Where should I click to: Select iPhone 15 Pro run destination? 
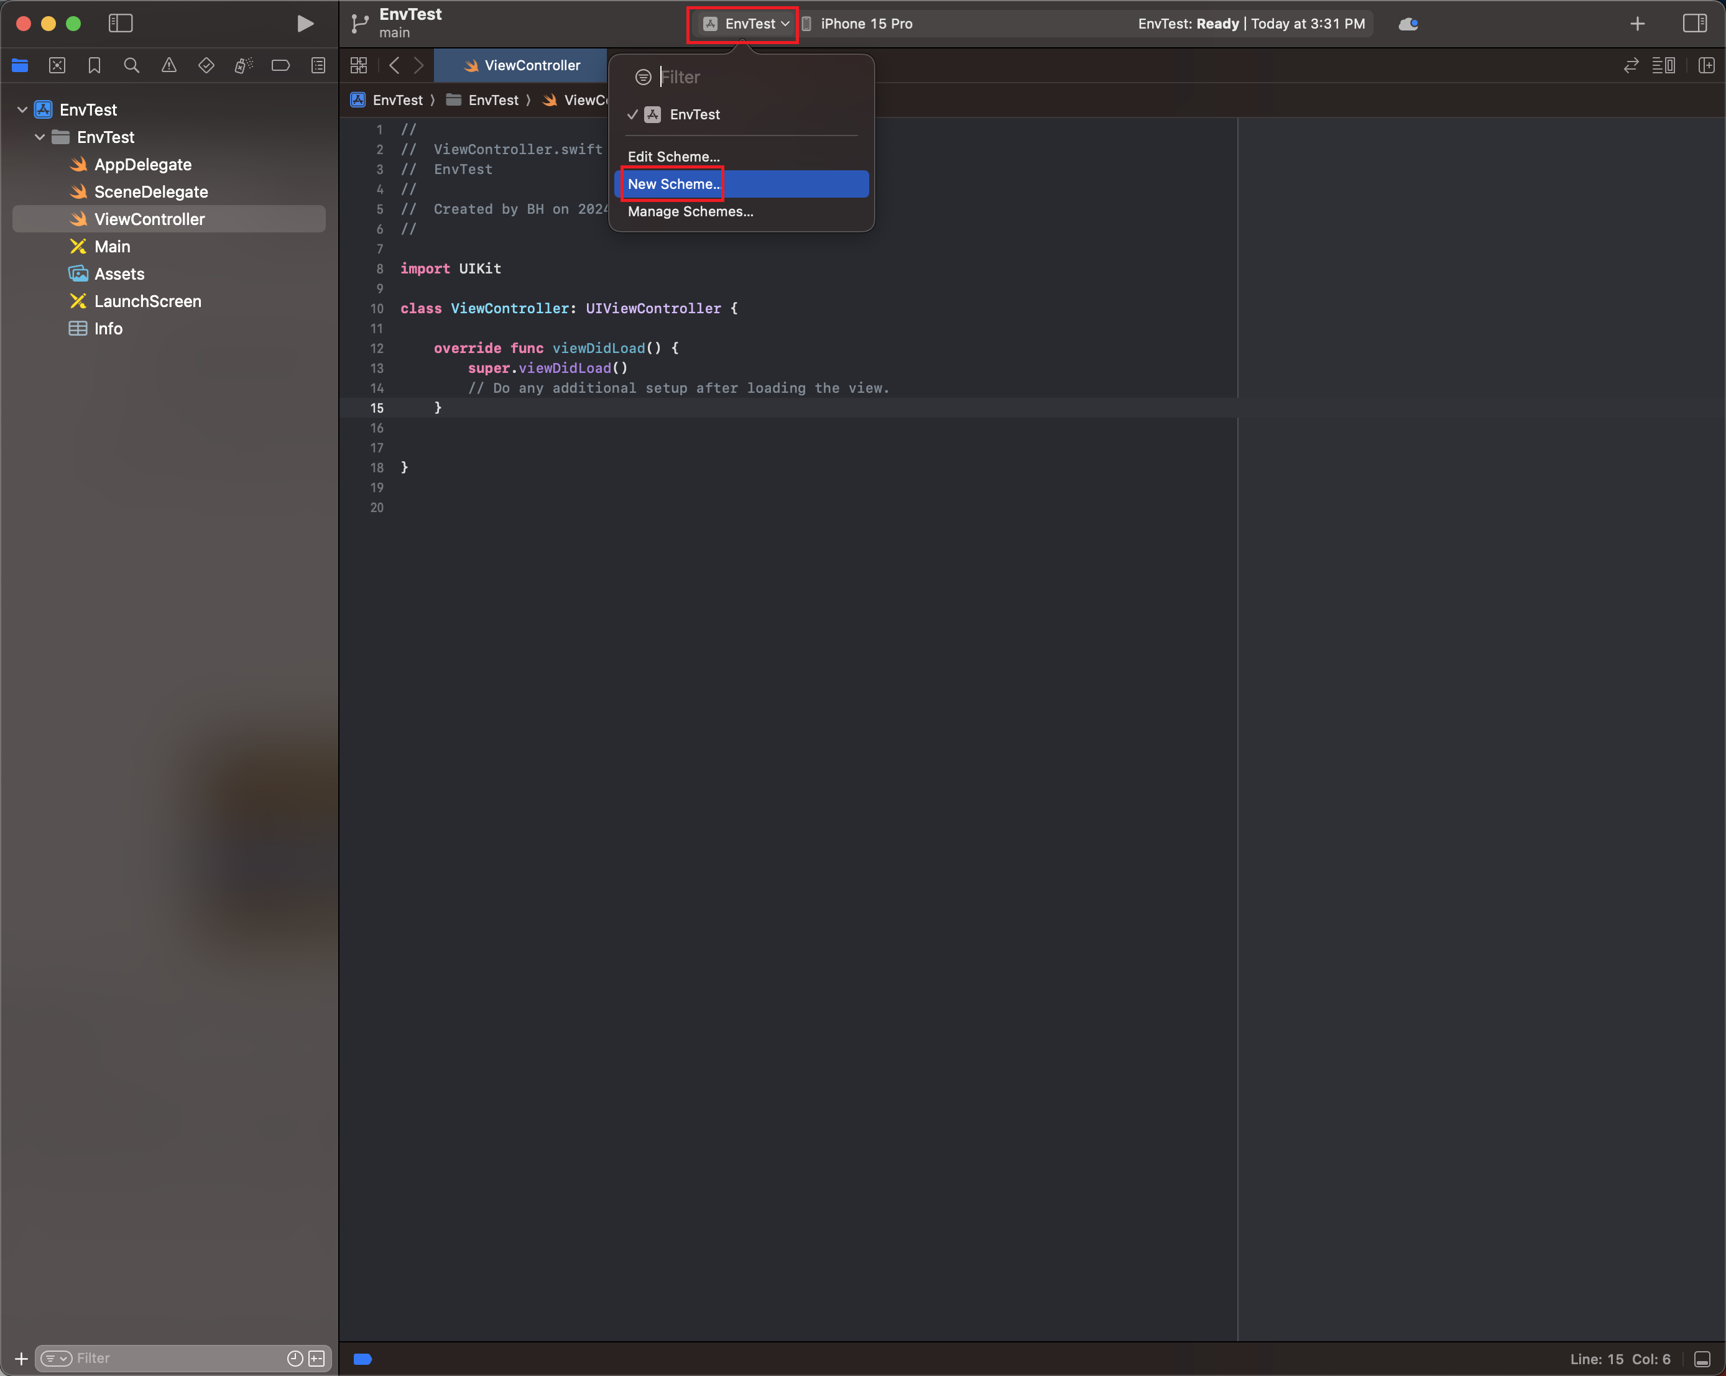click(x=865, y=24)
